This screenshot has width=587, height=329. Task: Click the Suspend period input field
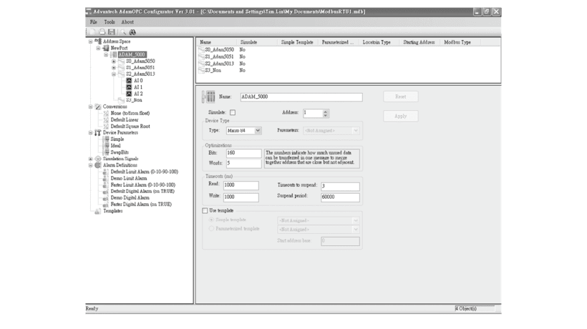pyautogui.click(x=340, y=197)
